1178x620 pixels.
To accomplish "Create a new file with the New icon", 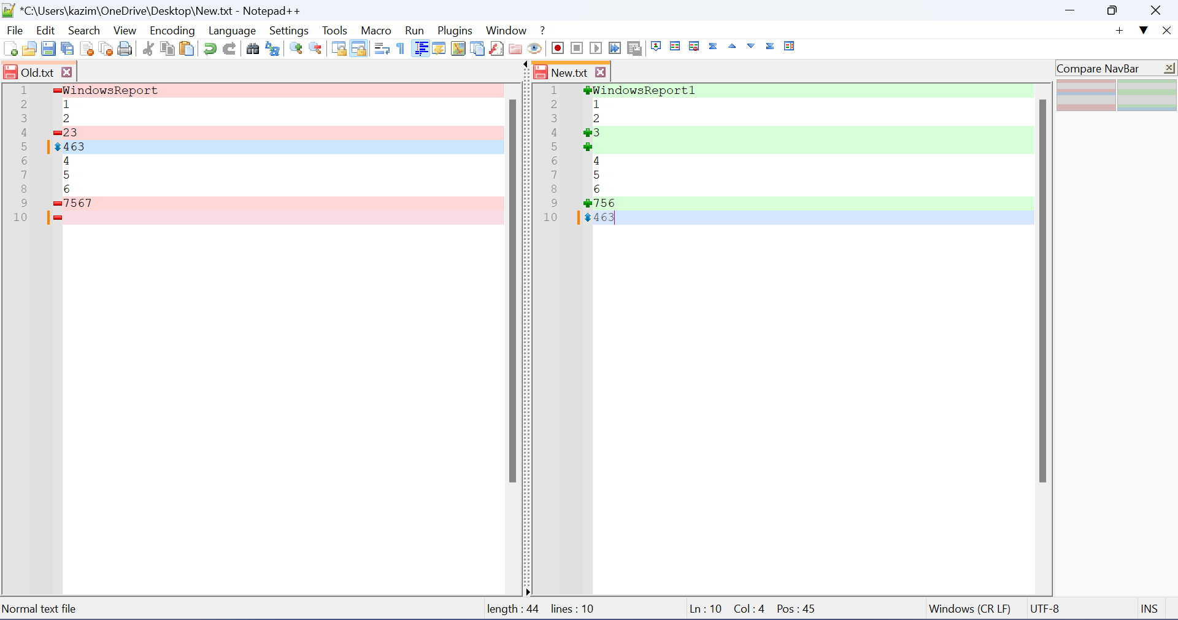I will click(10, 48).
